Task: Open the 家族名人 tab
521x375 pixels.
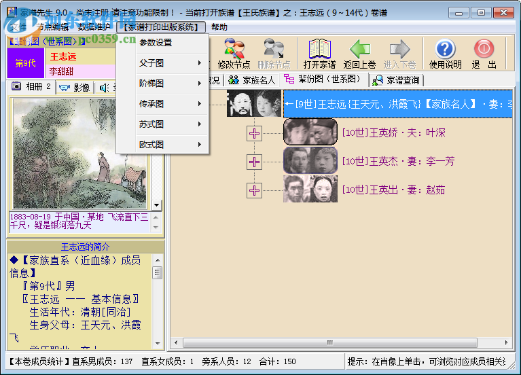Action: pyautogui.click(x=252, y=80)
